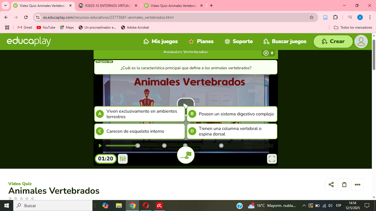Click the address bar URL field

click(175, 17)
